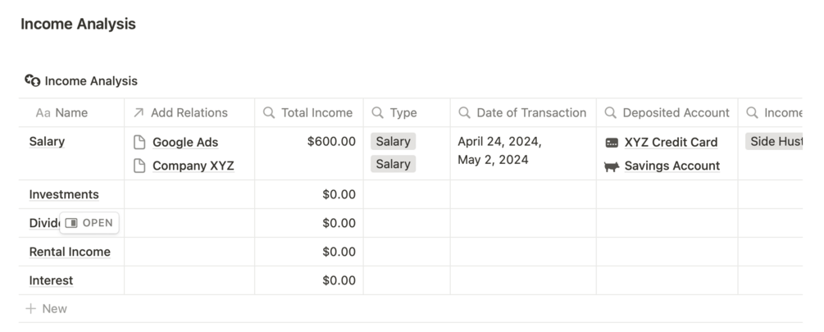Click the Income Analysis database coins icon
Viewport: 824px width, 332px height.
pyautogui.click(x=33, y=80)
